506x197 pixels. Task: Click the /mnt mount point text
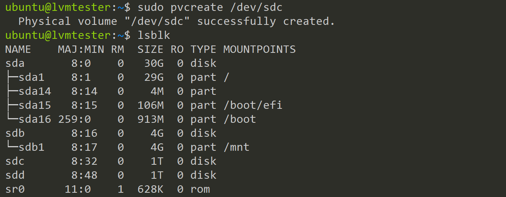point(236,147)
